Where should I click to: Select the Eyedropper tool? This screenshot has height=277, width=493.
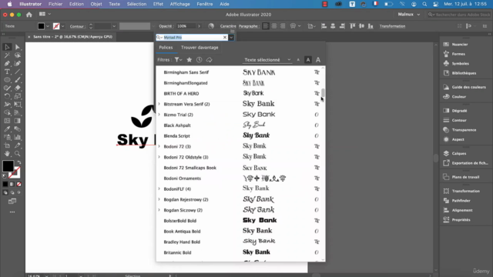point(7,129)
